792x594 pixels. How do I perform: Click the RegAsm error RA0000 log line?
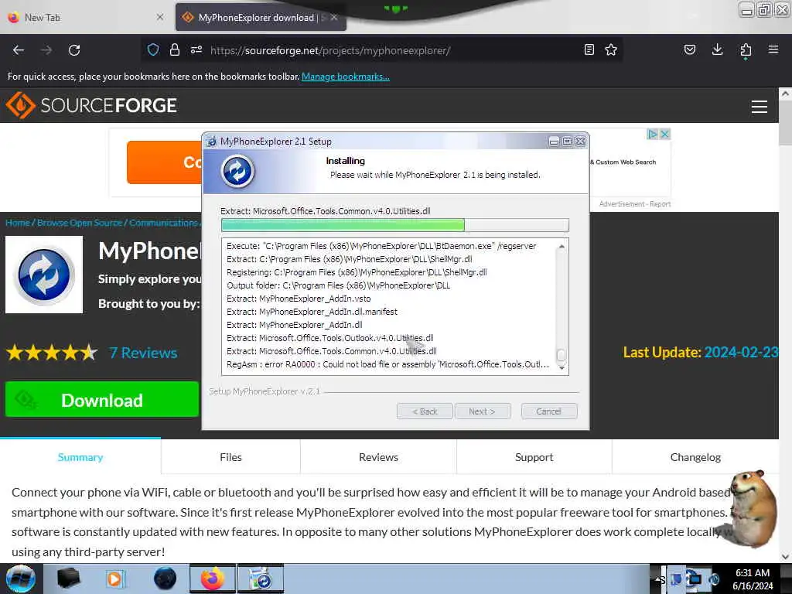pyautogui.click(x=387, y=364)
